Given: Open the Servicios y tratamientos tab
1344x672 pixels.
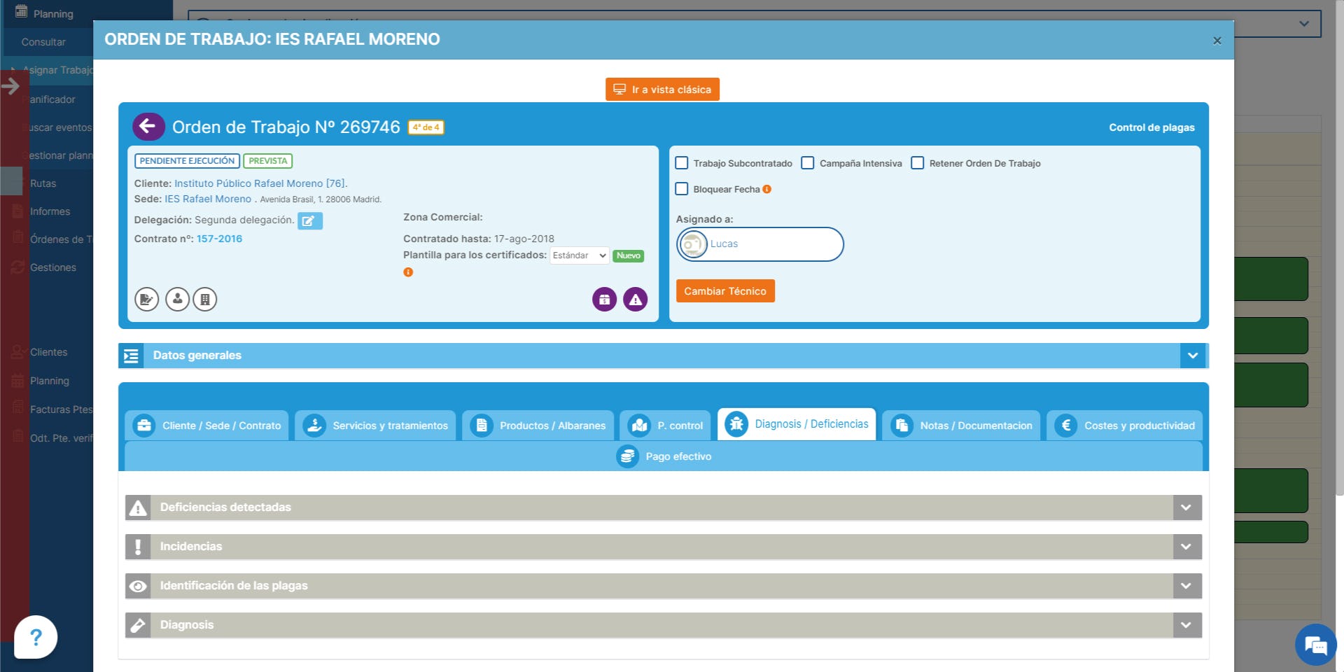Looking at the screenshot, I should [375, 426].
